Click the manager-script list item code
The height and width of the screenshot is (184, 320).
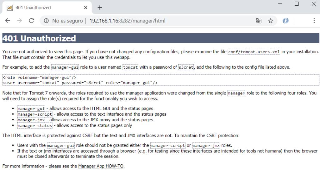[x=35, y=114]
